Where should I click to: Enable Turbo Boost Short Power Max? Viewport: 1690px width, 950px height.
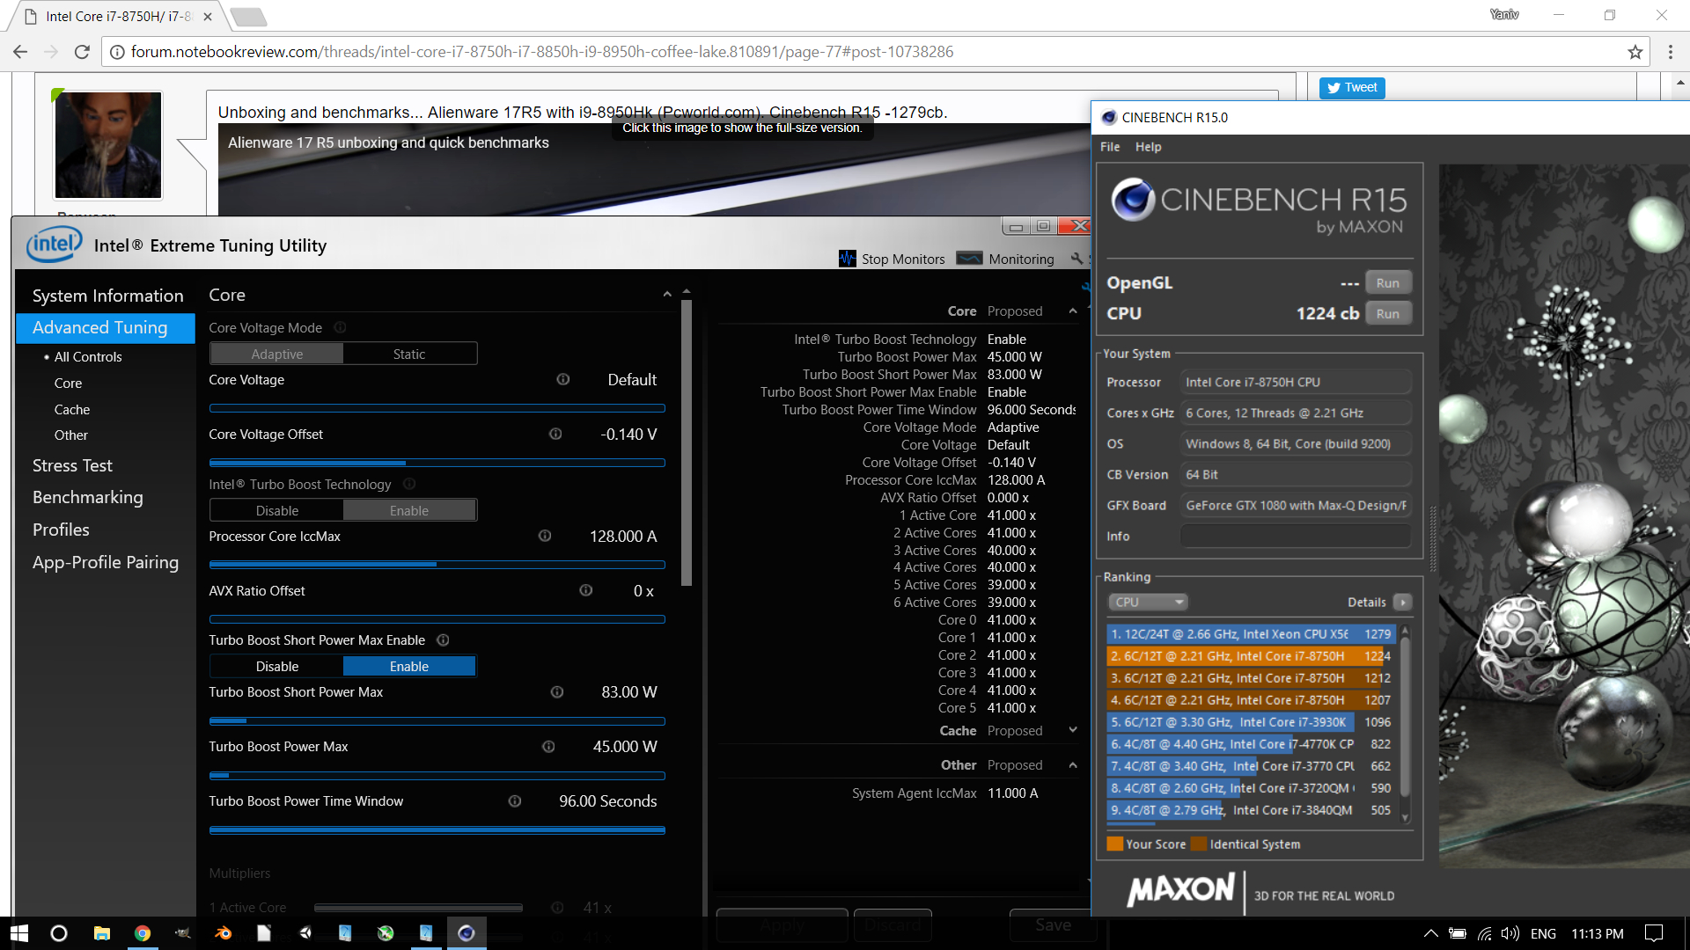click(409, 666)
